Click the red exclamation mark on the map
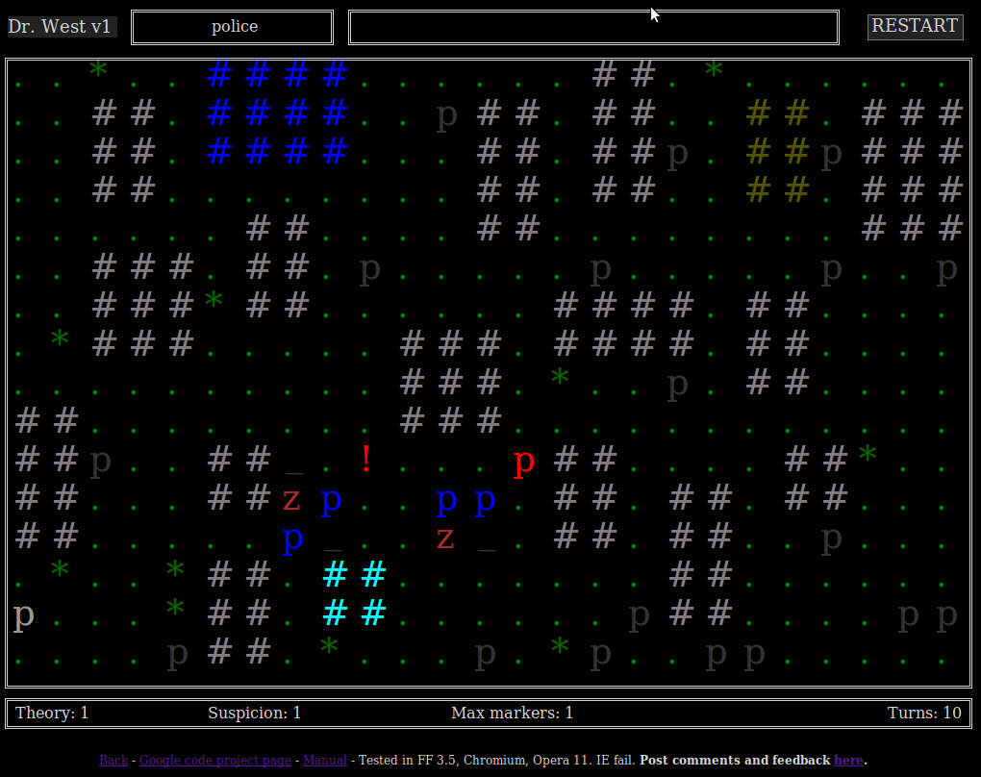This screenshot has width=981, height=777. tap(365, 460)
